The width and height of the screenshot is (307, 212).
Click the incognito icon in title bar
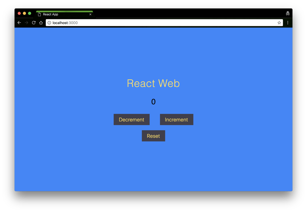(288, 14)
